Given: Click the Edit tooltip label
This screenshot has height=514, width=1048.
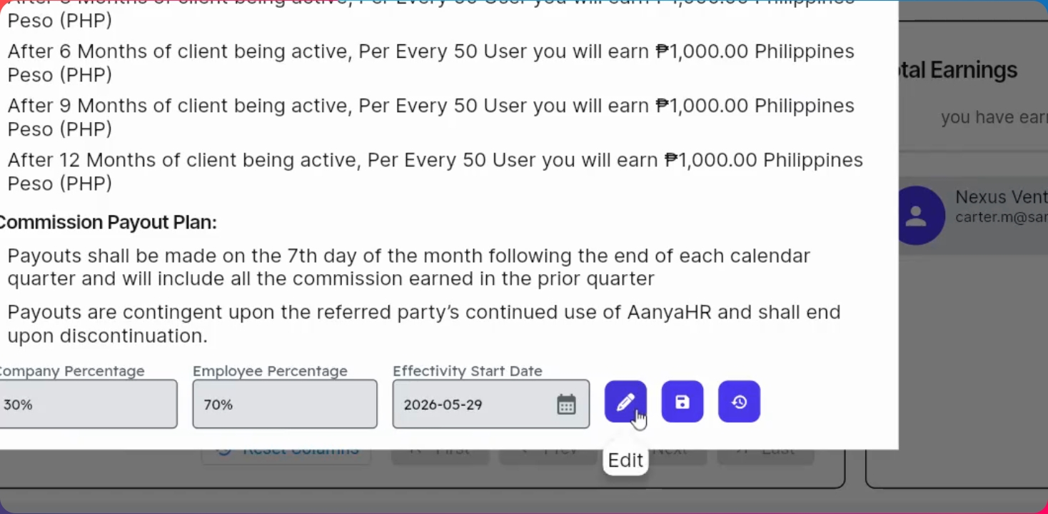Looking at the screenshot, I should pyautogui.click(x=625, y=460).
